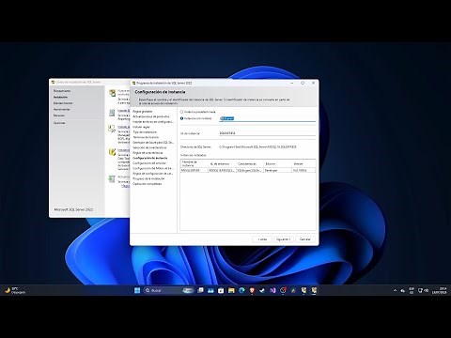Open Herramientas in the Installation Center window
Viewport: 451px width, 338px height.
(x=62, y=109)
